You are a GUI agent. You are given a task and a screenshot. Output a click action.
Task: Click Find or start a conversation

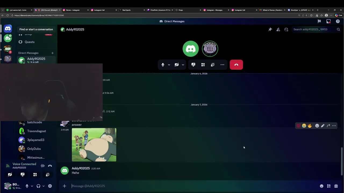point(36,29)
